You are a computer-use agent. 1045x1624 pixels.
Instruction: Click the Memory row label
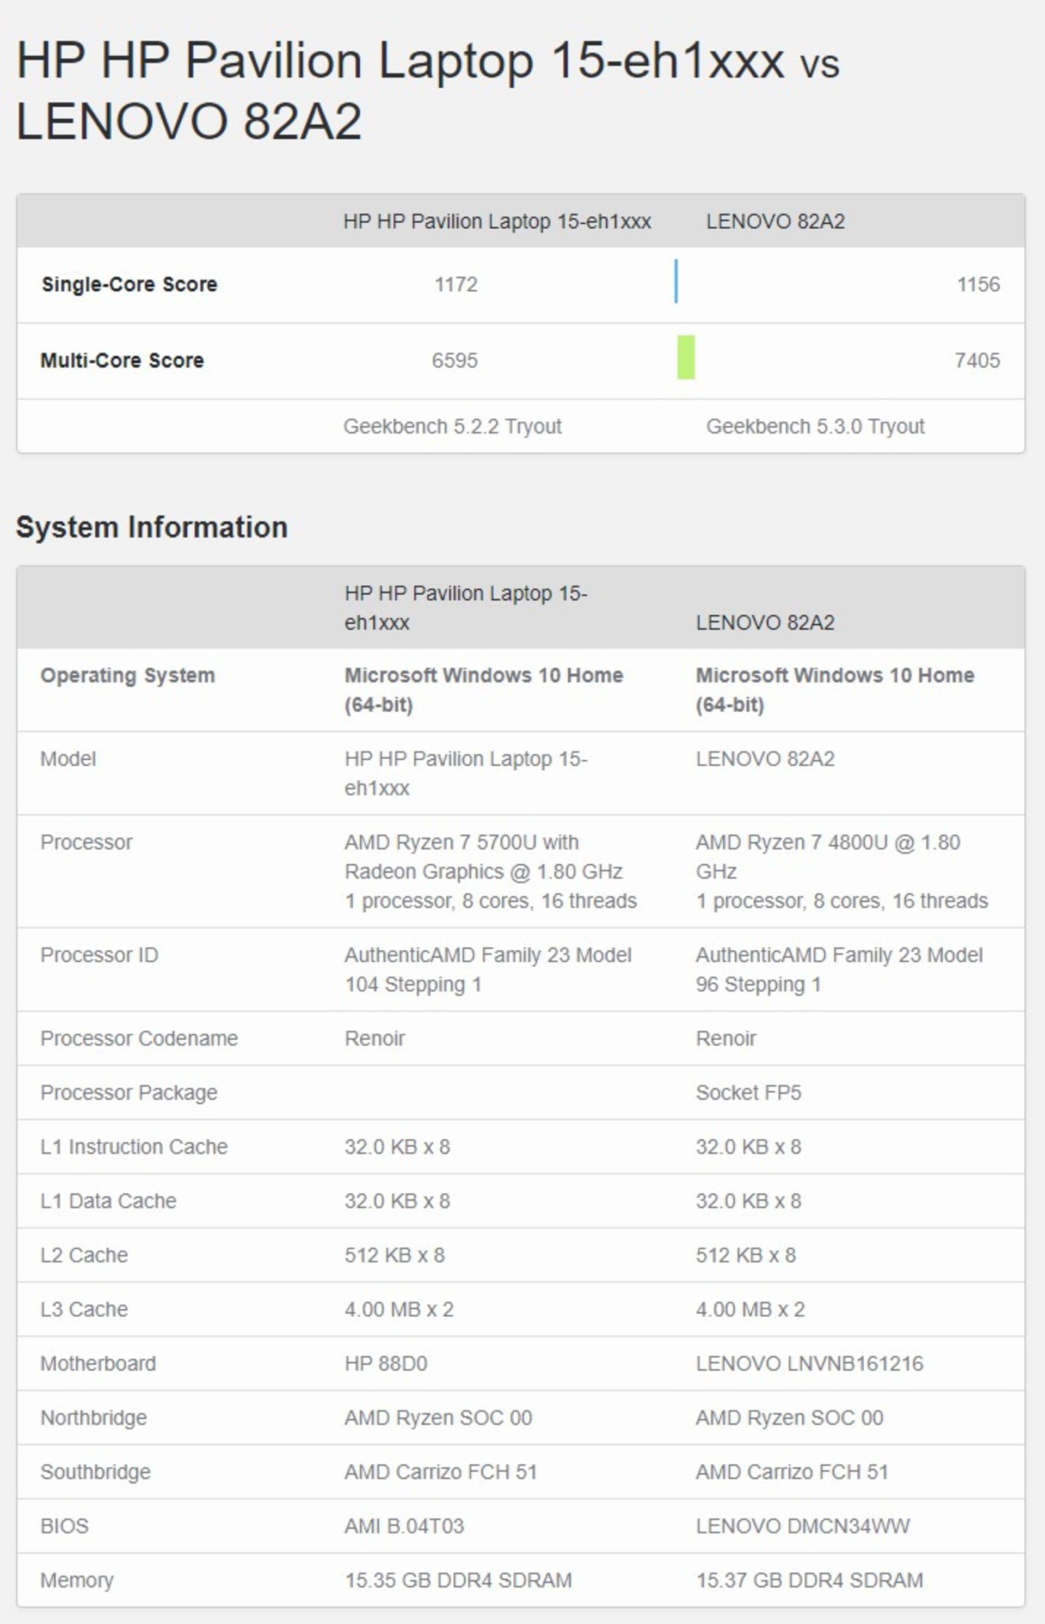[77, 1580]
